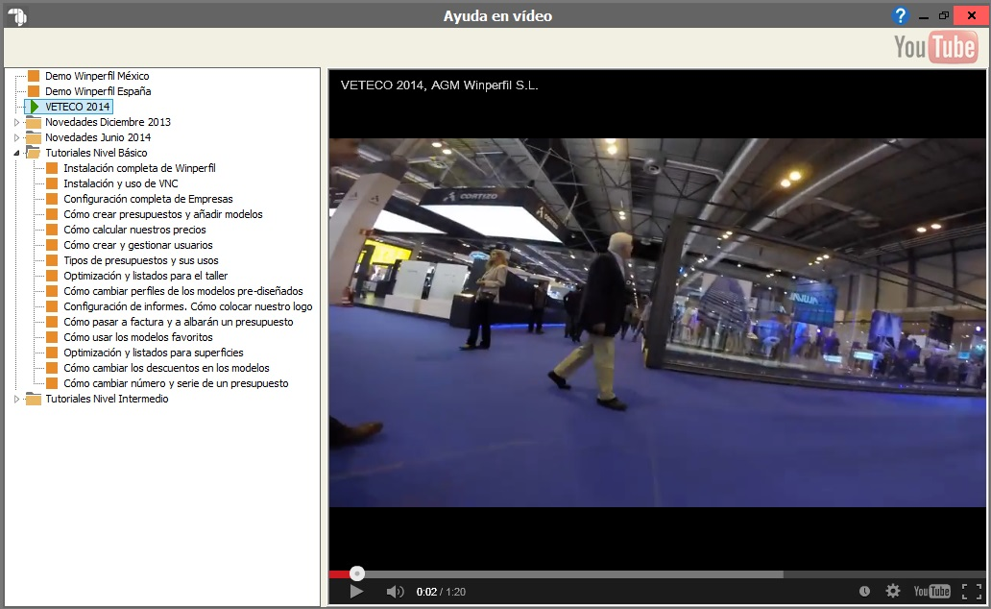Open 'Cómo crear y gestionar usuarios' tutorial
This screenshot has height=609, width=991.
click(137, 245)
